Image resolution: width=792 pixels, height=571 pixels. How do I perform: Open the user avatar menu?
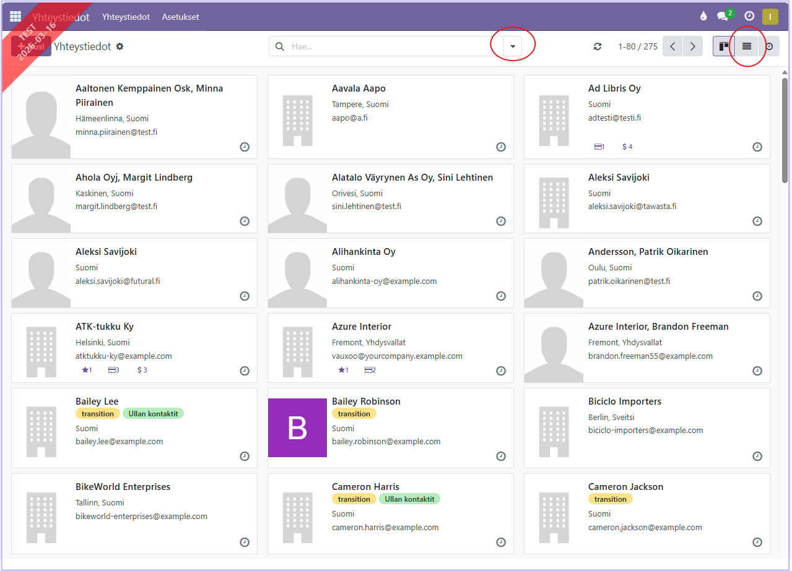pos(770,17)
